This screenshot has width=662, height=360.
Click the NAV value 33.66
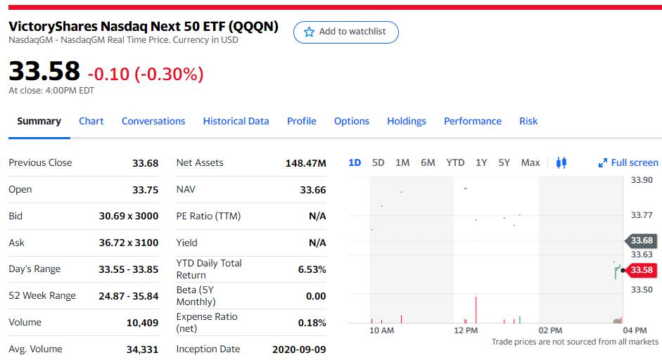[313, 190]
